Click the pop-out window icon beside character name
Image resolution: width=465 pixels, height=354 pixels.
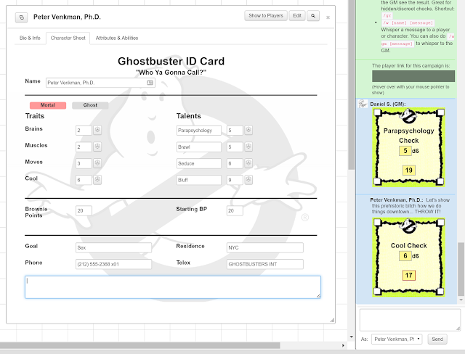point(21,17)
